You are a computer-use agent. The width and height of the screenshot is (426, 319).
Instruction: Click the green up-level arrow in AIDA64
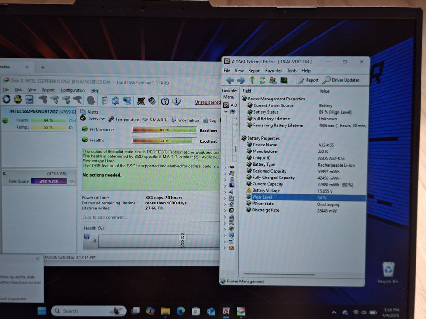click(x=252, y=80)
